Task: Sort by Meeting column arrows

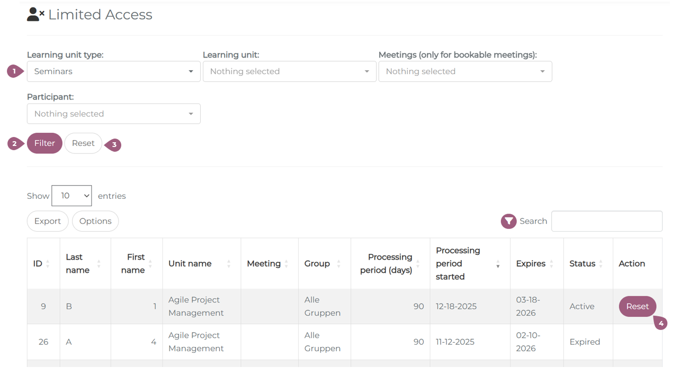Action: click(286, 264)
